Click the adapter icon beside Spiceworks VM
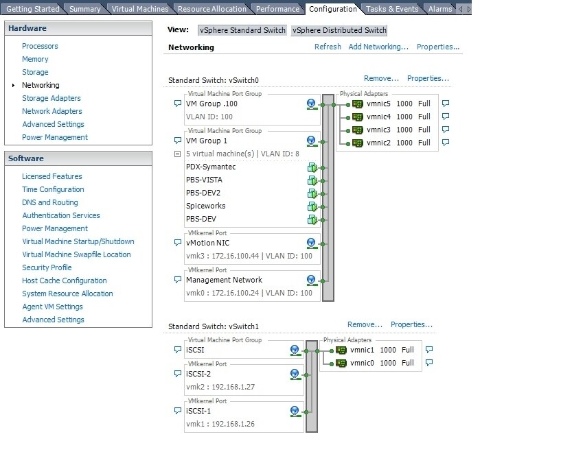The height and width of the screenshot is (454, 561). coord(314,206)
